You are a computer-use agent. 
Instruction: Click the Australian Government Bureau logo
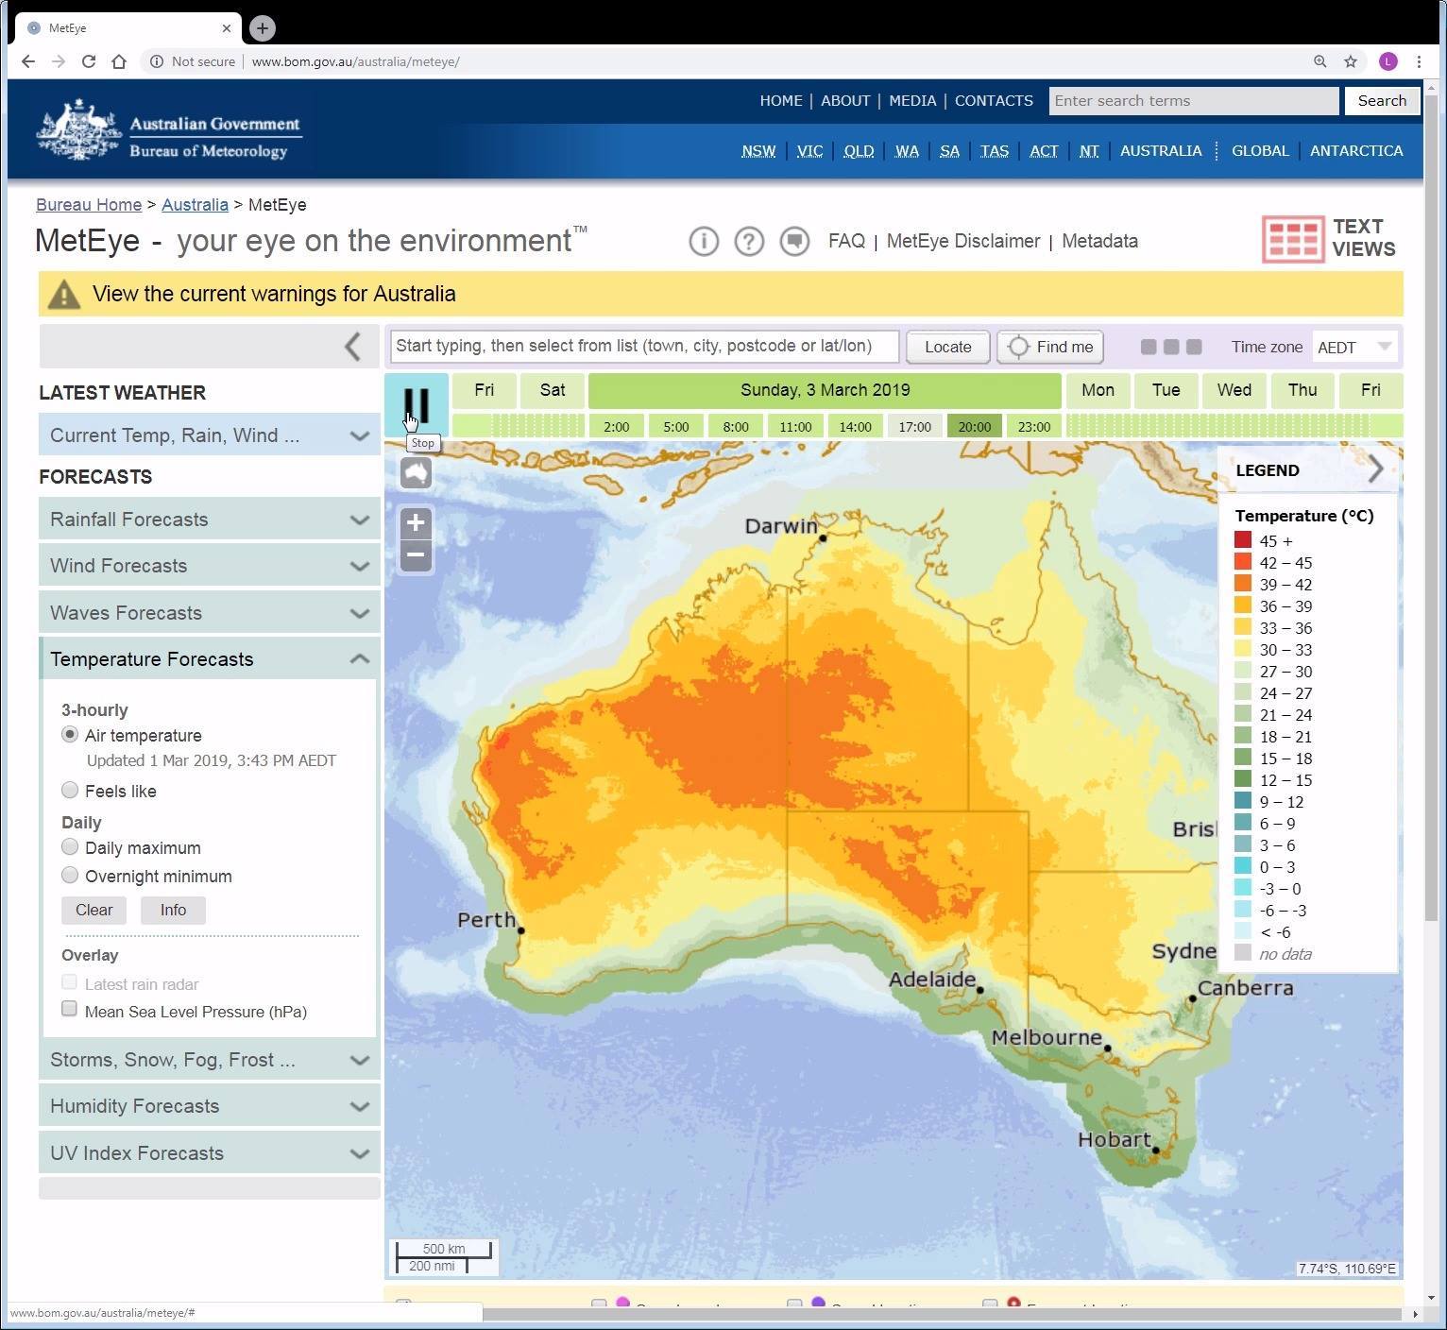169,129
